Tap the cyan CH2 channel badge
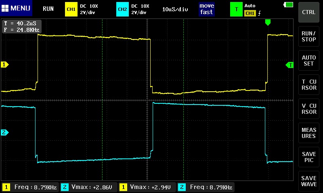323x193 pixels. [122, 9]
